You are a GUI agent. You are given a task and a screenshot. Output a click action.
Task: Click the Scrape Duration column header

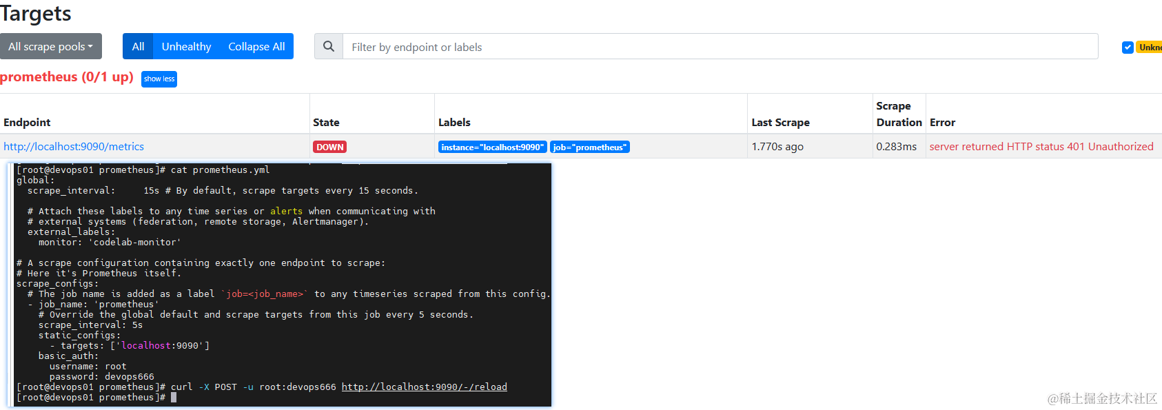[x=899, y=114]
